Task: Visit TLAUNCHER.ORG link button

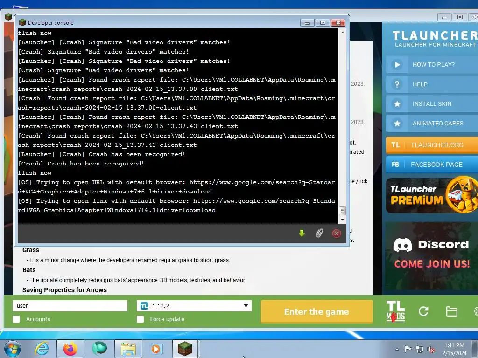Action: [x=432, y=145]
